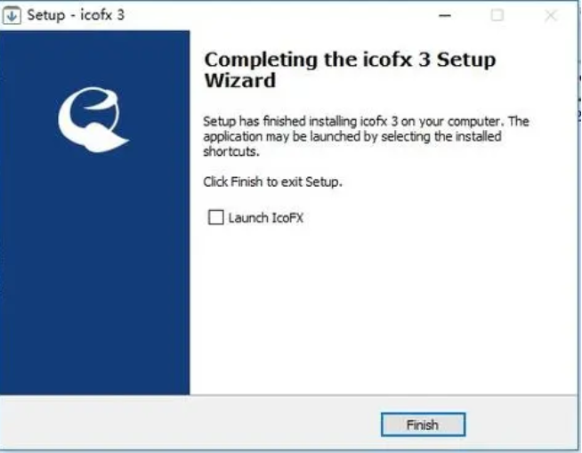Click the empty blue sidebar below the logo
The image size is (582, 453).
pyautogui.click(x=94, y=275)
